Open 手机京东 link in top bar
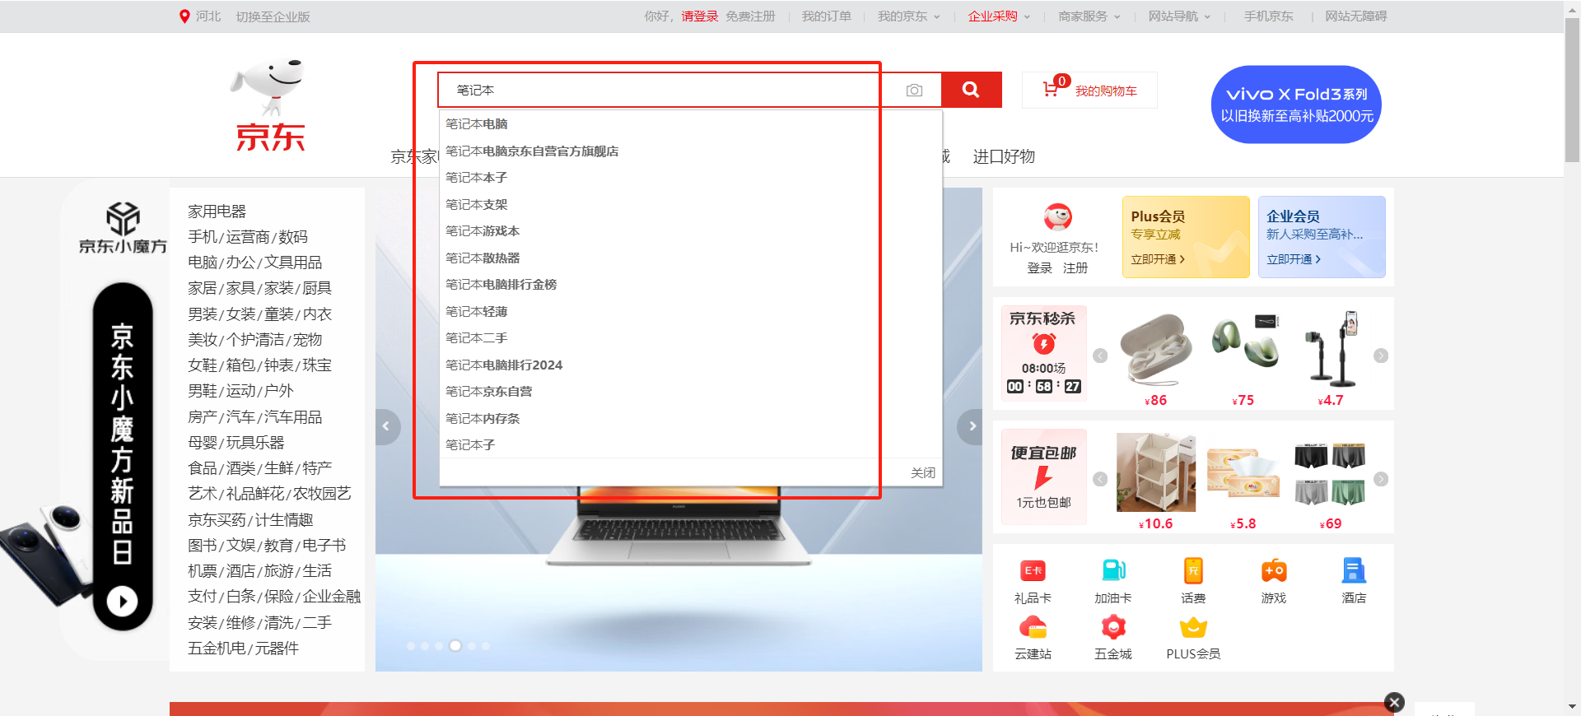This screenshot has width=1581, height=716. (x=1268, y=16)
